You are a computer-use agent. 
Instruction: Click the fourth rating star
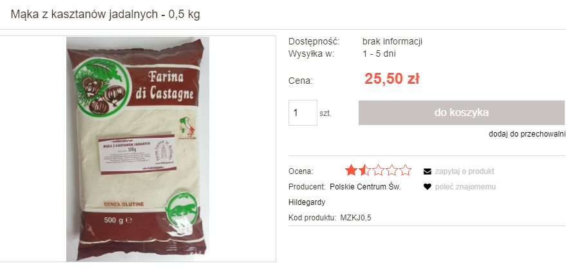pyautogui.click(x=391, y=170)
